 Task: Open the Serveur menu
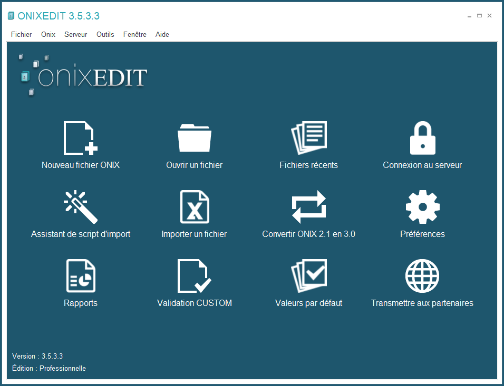click(x=75, y=34)
